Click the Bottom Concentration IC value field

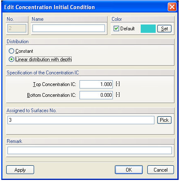[96, 95]
